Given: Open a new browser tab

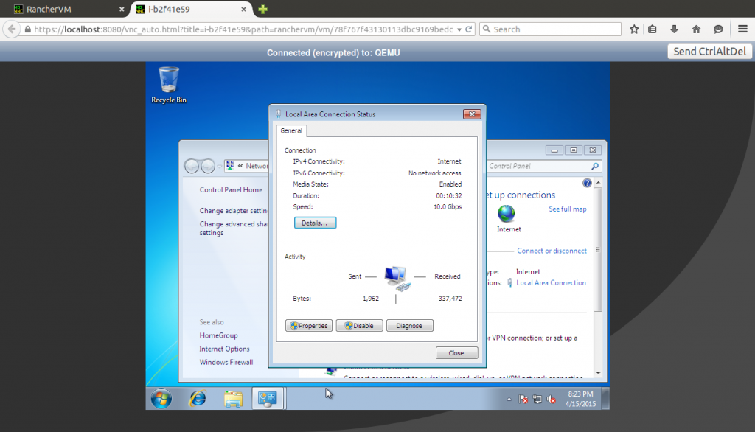Looking at the screenshot, I should point(263,9).
